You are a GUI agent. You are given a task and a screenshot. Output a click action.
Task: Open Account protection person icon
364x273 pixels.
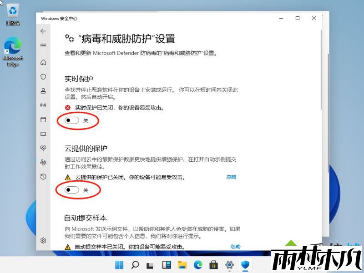coord(43,91)
